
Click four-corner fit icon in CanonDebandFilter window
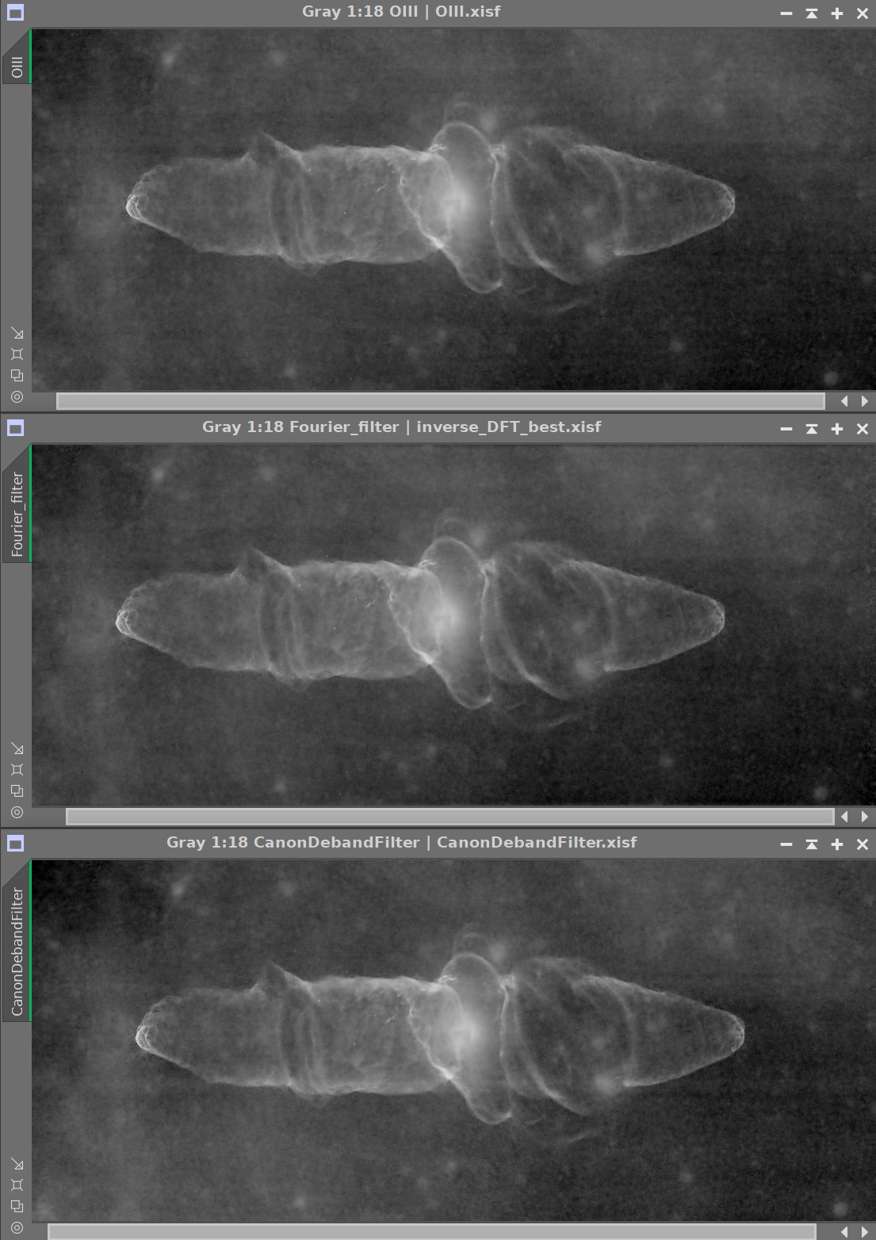pos(17,1185)
